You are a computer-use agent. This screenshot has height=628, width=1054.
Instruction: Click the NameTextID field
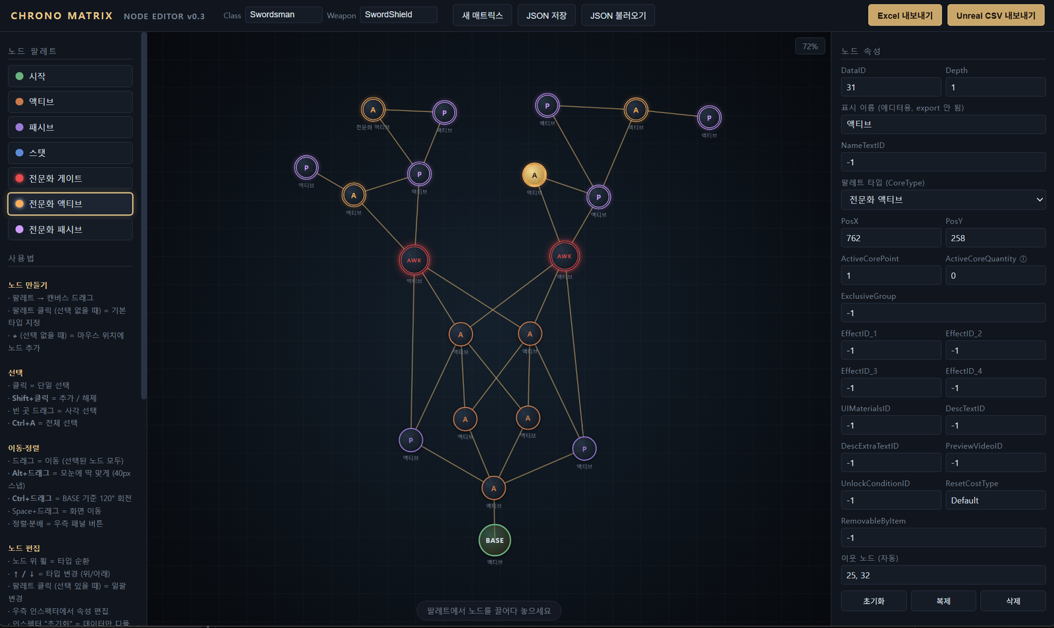(x=943, y=162)
